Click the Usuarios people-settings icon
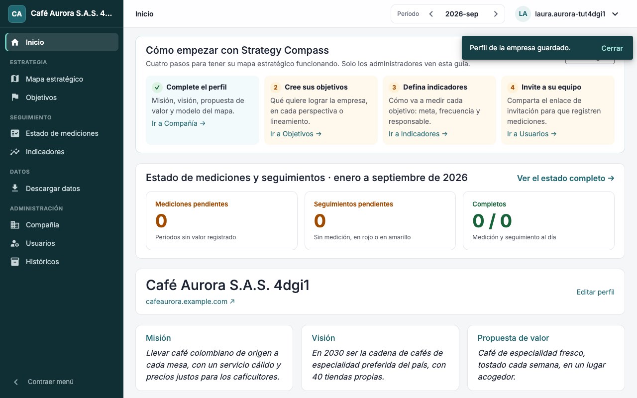Image resolution: width=637 pixels, height=398 pixels. point(15,243)
